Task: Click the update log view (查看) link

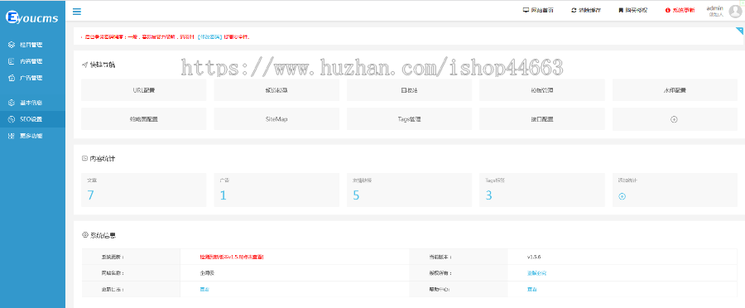Action: (204, 290)
